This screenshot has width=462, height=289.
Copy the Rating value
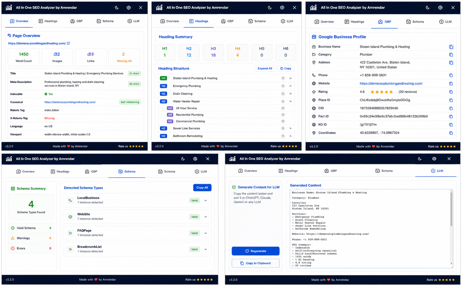coord(451,92)
